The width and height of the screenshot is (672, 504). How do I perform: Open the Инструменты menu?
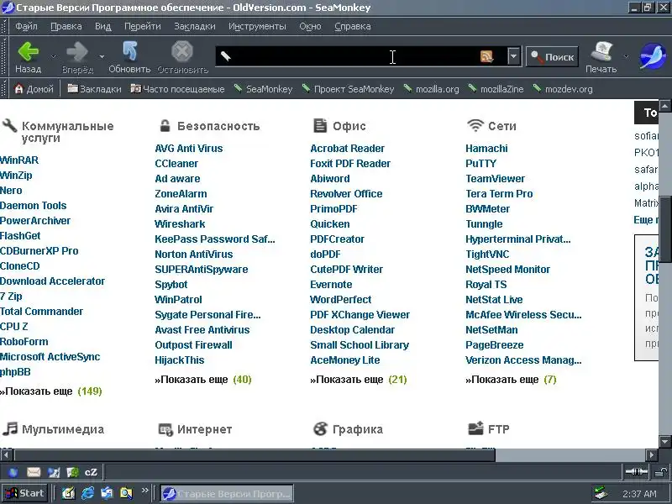(x=257, y=27)
